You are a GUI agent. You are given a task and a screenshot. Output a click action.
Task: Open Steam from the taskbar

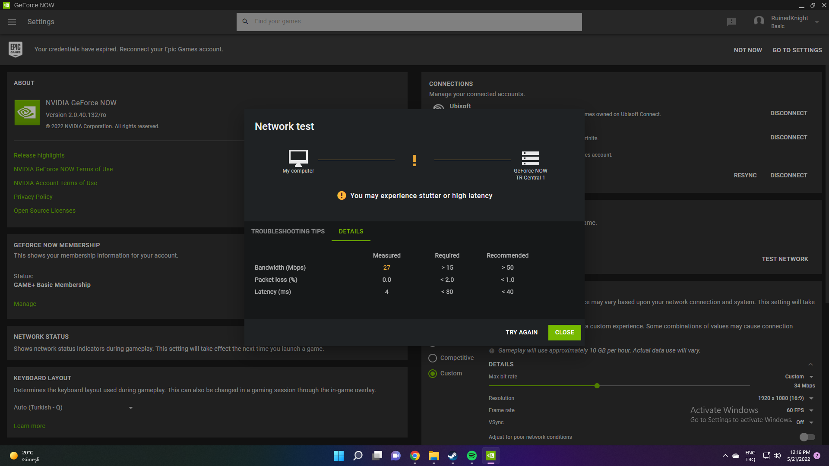tap(452, 456)
